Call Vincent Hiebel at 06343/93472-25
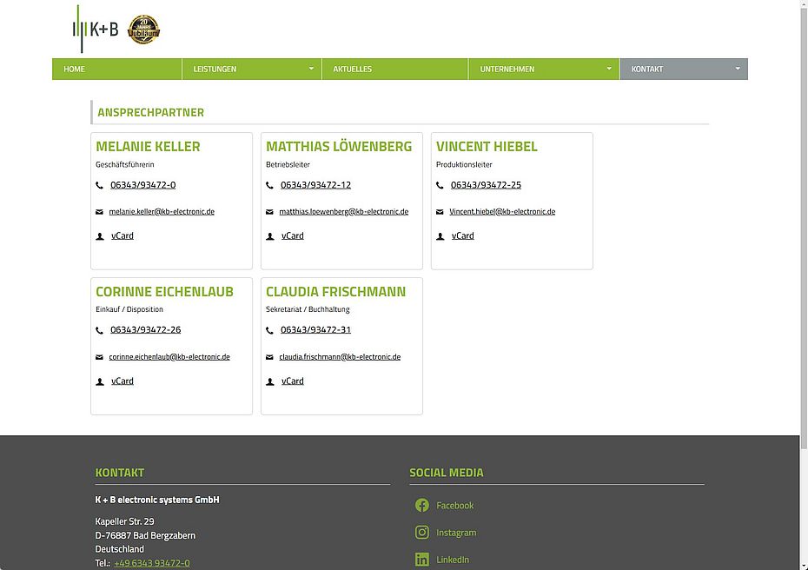This screenshot has width=808, height=570. [x=486, y=185]
